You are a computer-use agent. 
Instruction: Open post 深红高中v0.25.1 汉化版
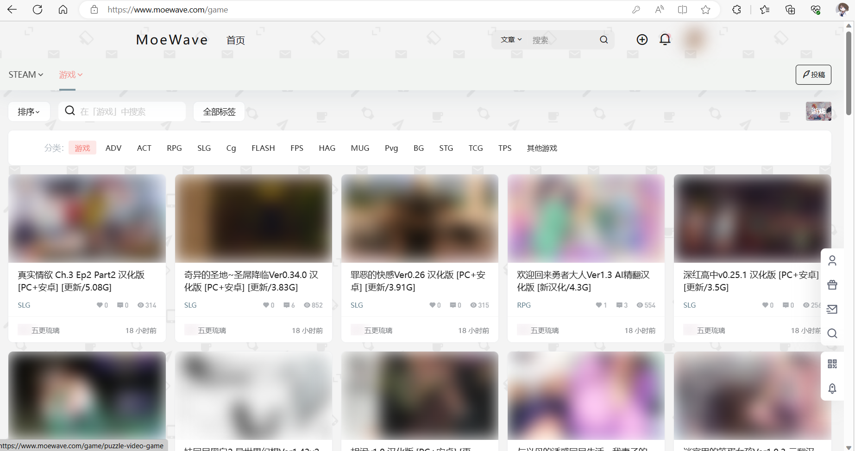tap(751, 281)
